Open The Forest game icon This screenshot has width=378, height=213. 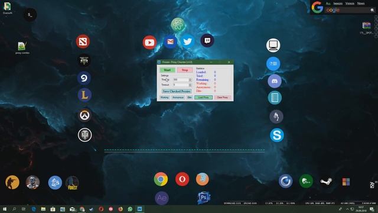pyautogui.click(x=72, y=183)
